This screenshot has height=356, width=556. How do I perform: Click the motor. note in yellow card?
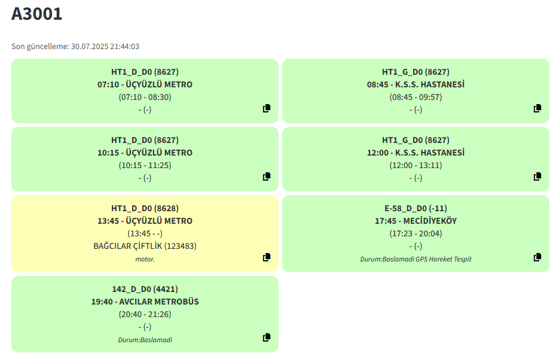pos(145,259)
